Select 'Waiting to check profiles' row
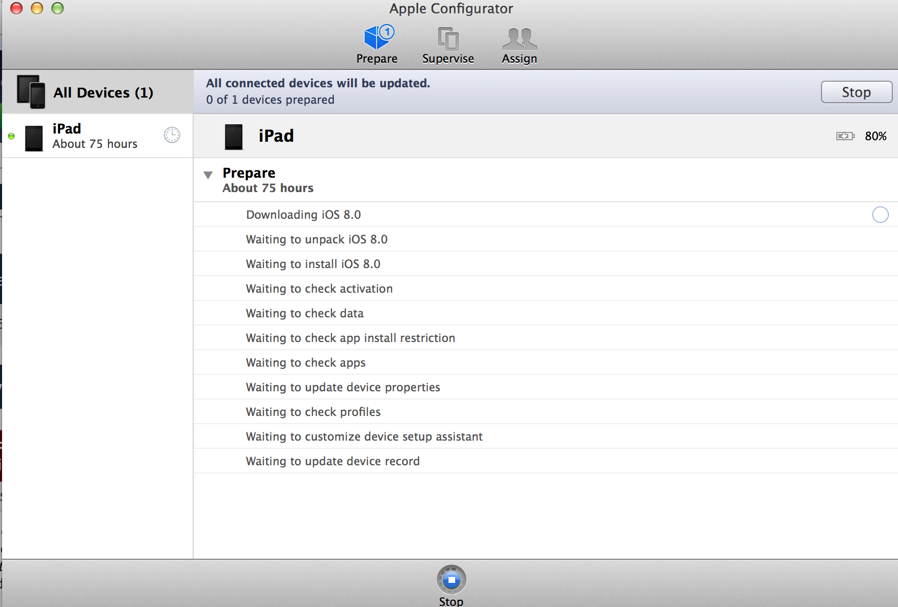The width and height of the screenshot is (898, 607). click(546, 412)
